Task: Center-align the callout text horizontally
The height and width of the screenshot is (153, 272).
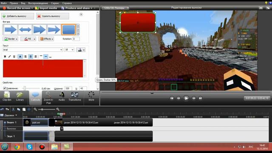Action: tap(31, 57)
